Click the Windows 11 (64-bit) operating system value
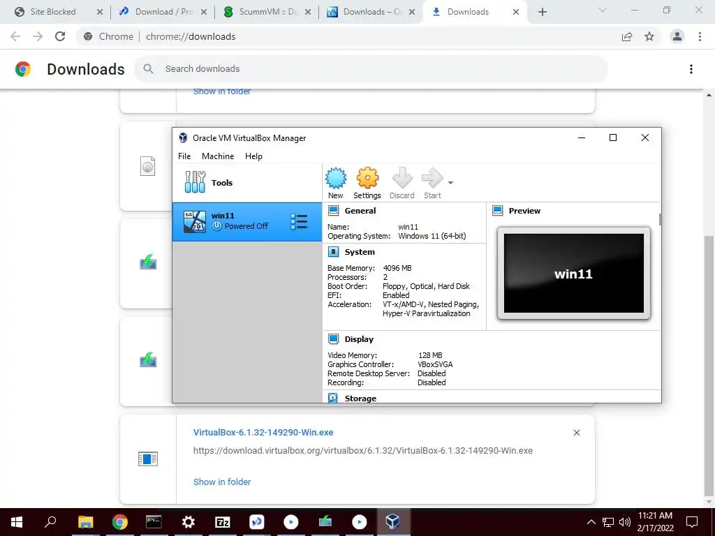715x536 pixels. (x=432, y=236)
